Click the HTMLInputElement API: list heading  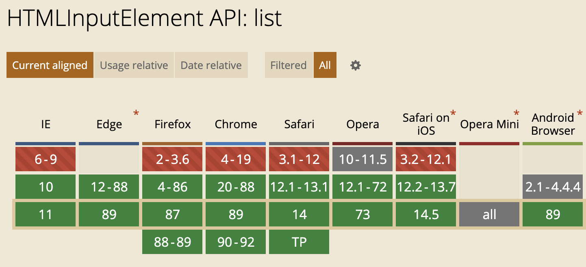[145, 18]
